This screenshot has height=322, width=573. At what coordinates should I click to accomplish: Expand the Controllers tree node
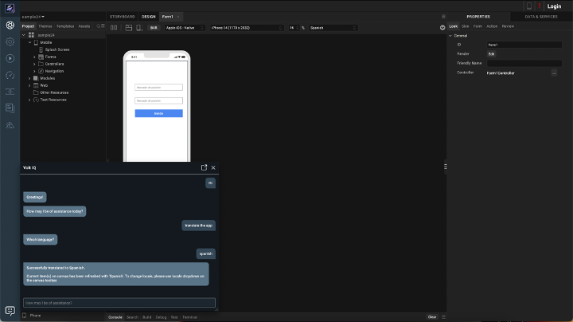click(x=34, y=64)
